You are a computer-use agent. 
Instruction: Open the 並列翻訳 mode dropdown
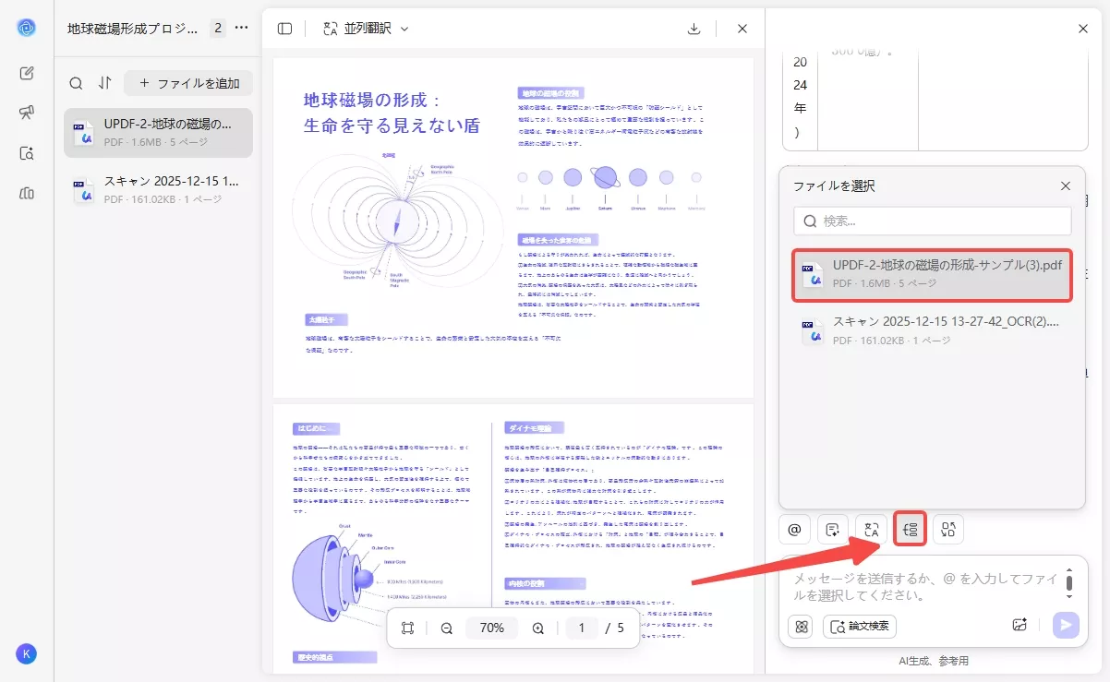(364, 28)
